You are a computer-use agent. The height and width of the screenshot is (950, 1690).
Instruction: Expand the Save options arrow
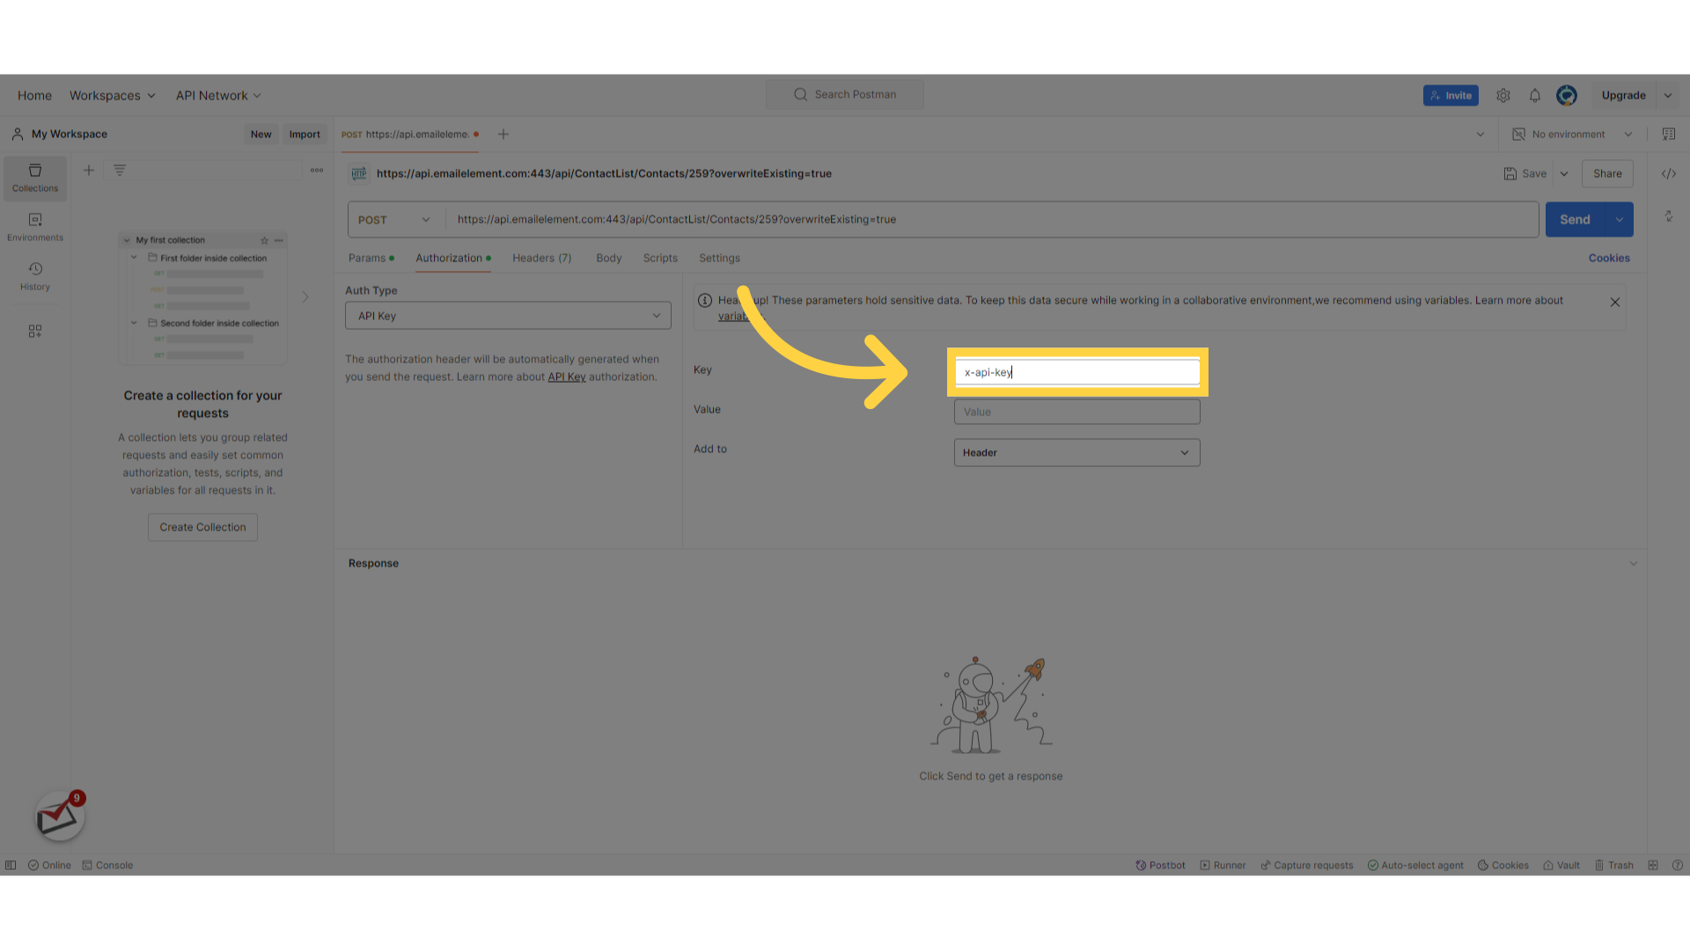1564,174
